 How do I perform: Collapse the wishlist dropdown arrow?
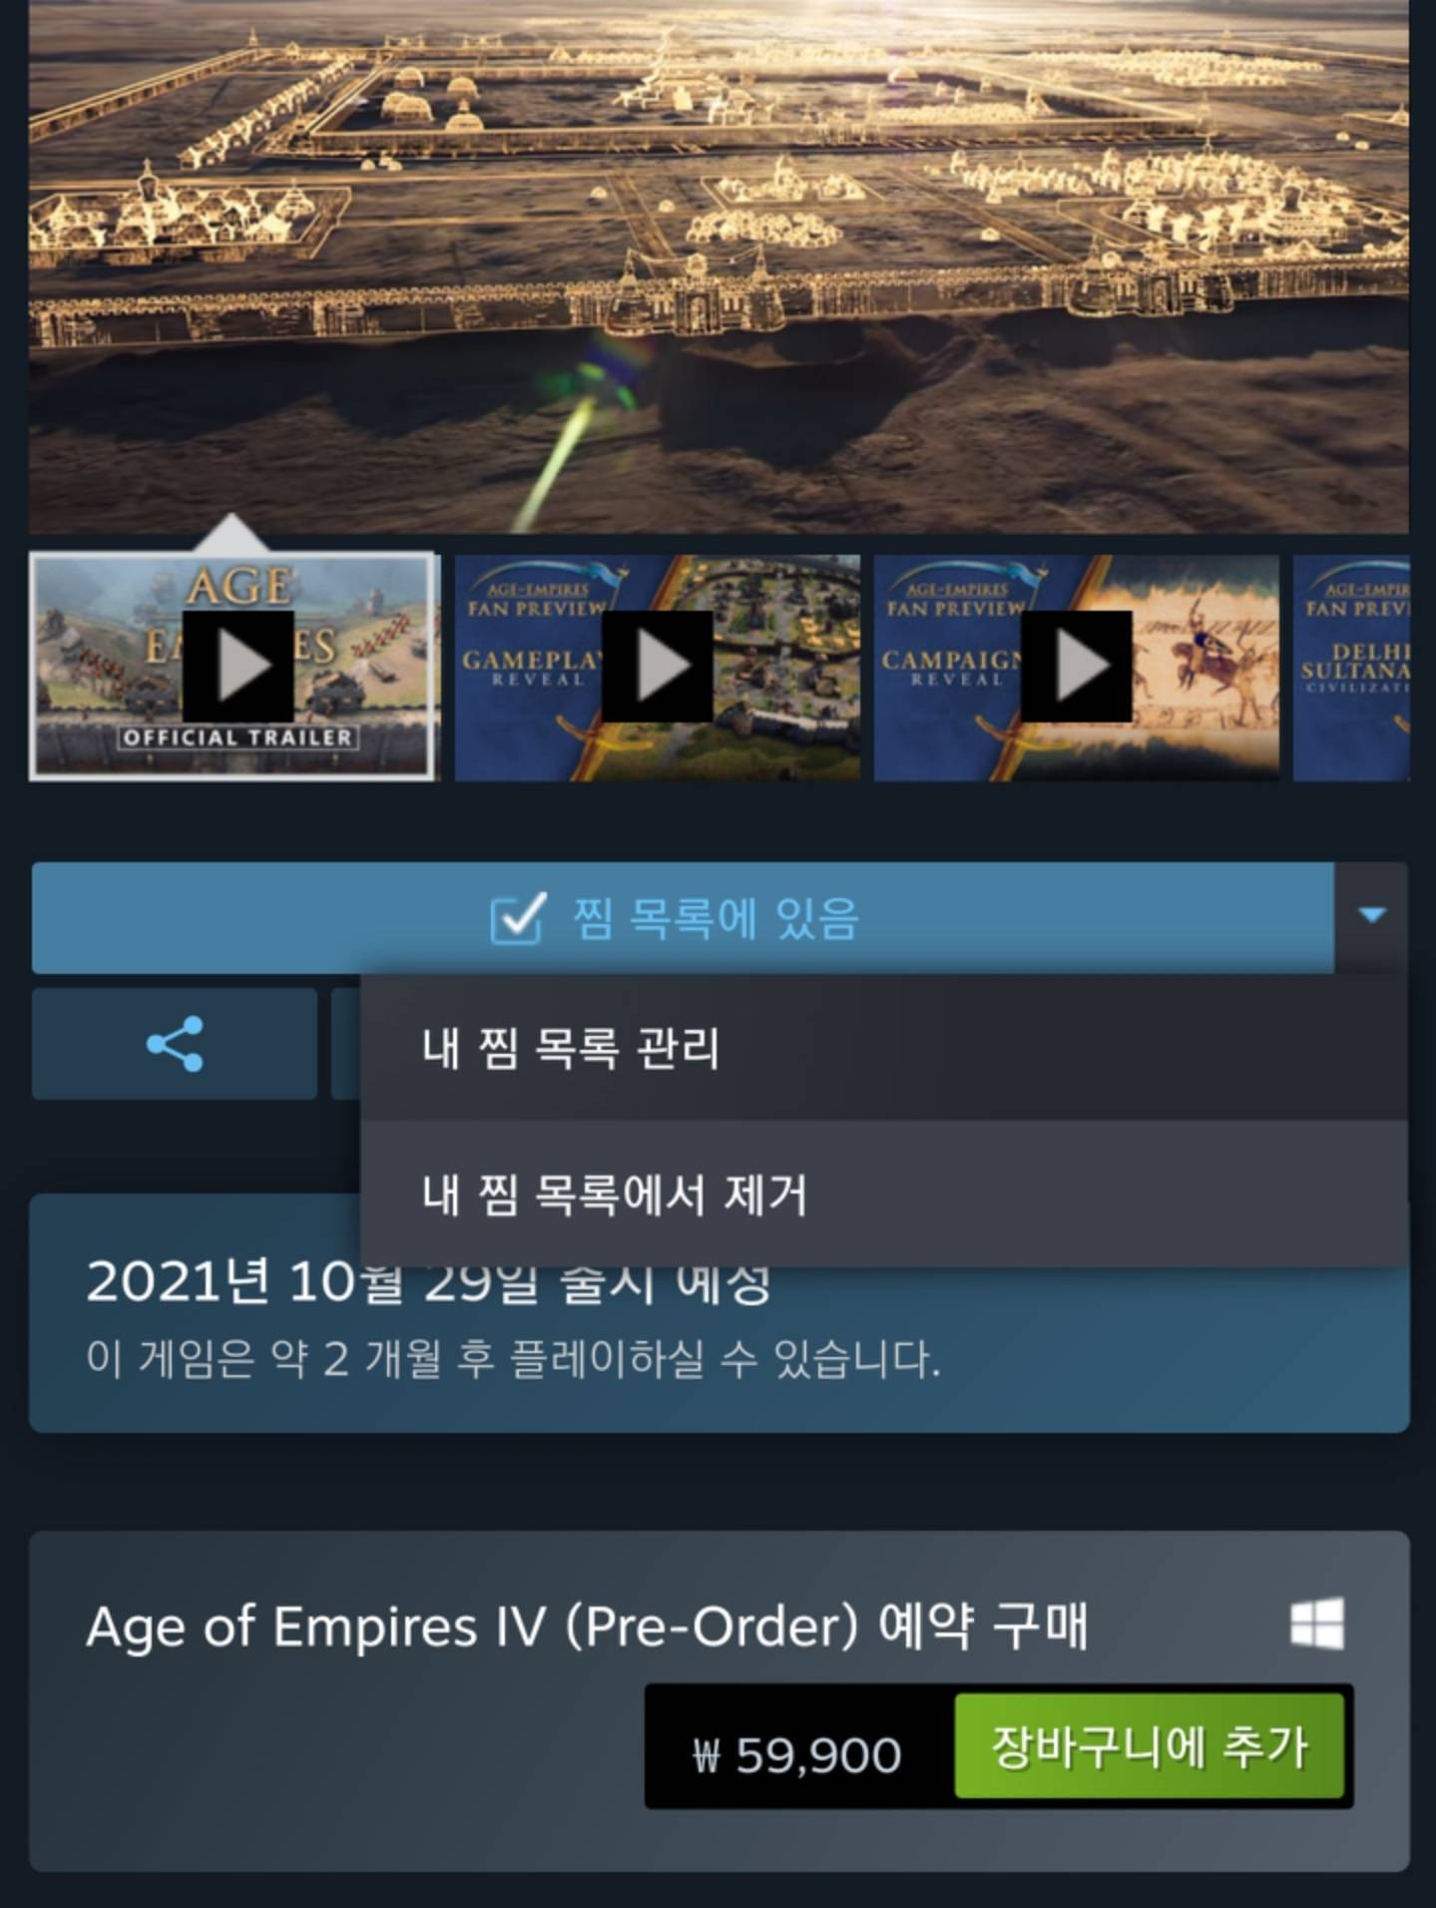1372,916
